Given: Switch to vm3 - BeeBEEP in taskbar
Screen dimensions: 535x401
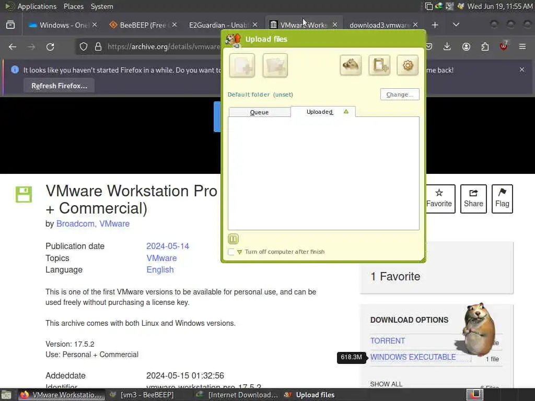Looking at the screenshot, I should (x=142, y=395).
